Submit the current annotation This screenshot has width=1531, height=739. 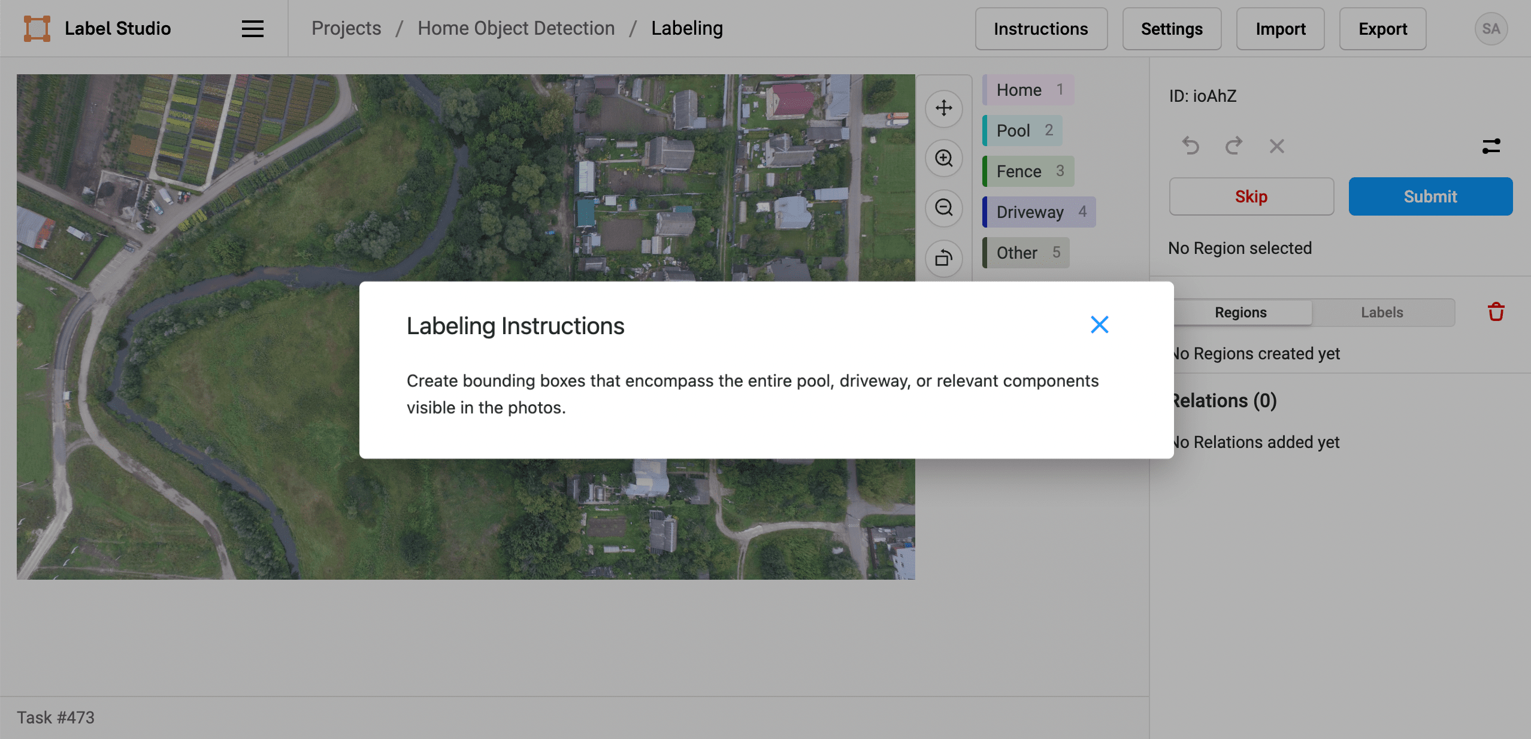[1430, 196]
